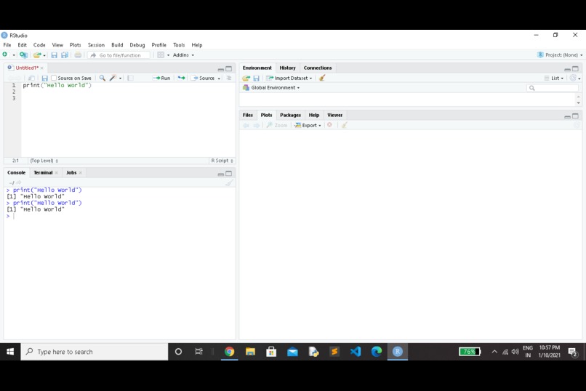The image size is (586, 391).
Task: Open the File menu
Action: (7, 45)
